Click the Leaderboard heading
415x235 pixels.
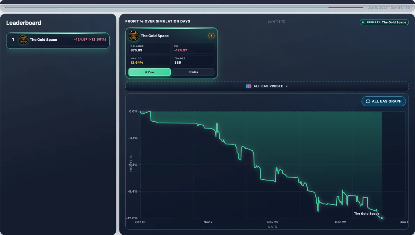tap(24, 23)
